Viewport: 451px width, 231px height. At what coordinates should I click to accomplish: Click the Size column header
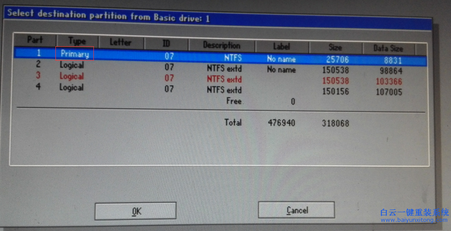[335, 47]
